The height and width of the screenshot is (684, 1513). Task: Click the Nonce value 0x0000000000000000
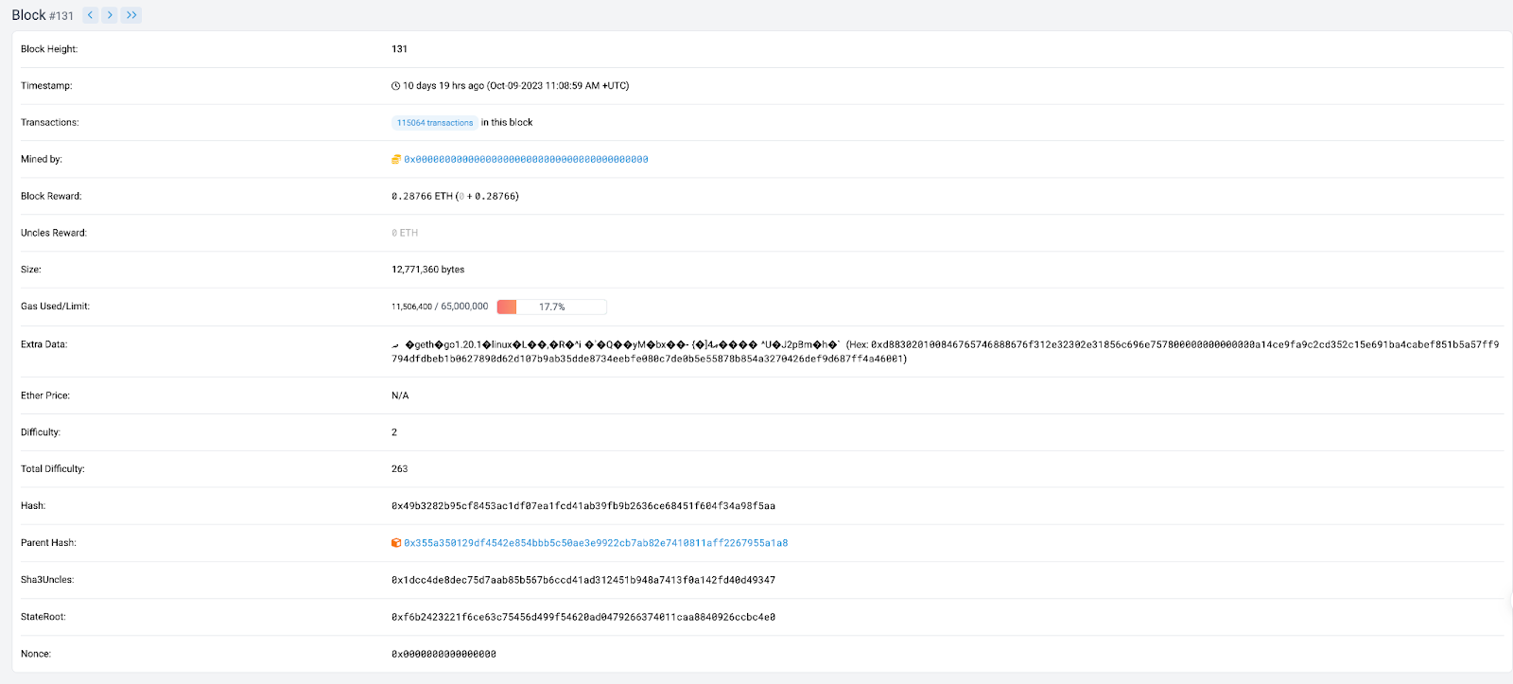(443, 654)
